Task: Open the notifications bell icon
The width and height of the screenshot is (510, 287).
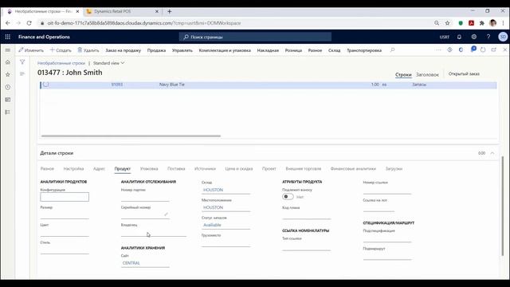Action: 459,37
